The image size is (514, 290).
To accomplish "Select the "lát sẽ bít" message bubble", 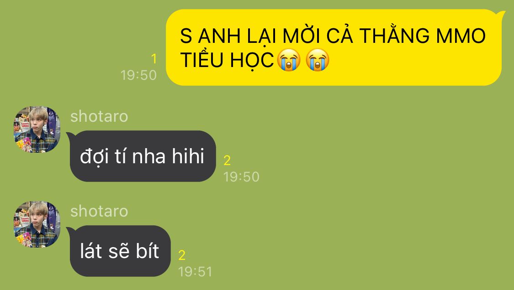I will (x=119, y=251).
